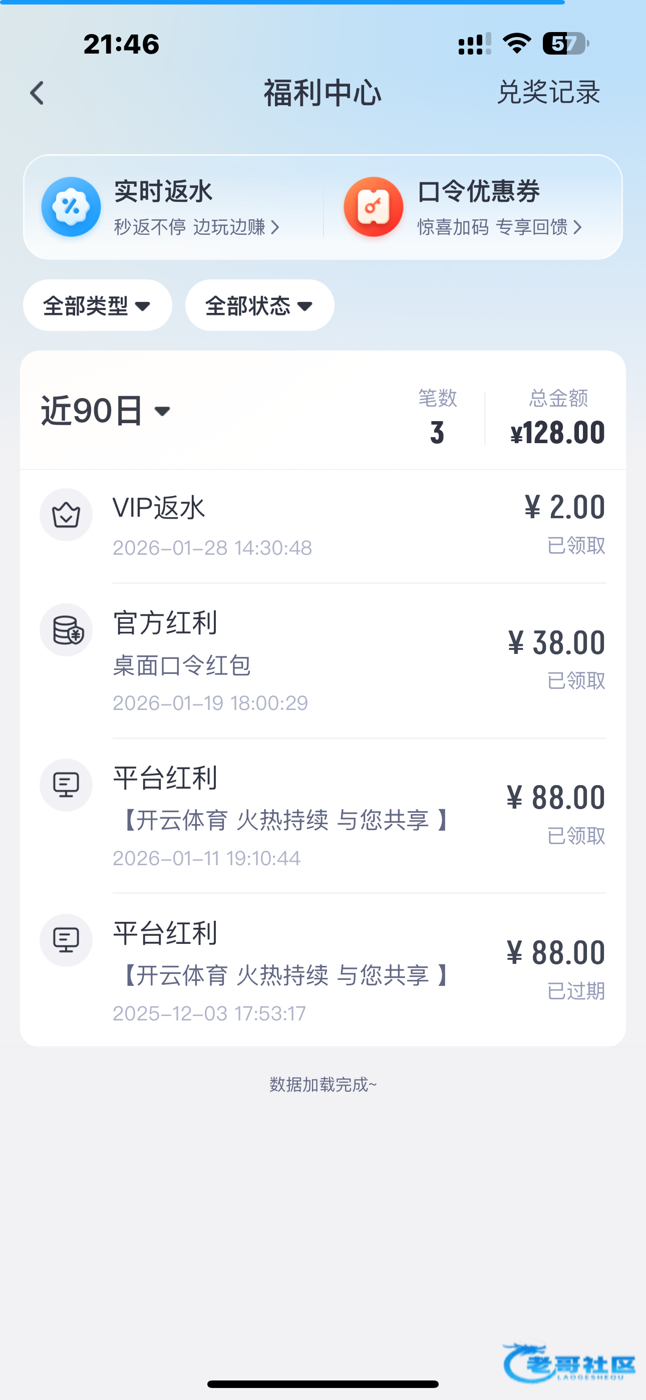Tap the battery status indicator
This screenshot has height=1400, width=646.
tap(565, 44)
